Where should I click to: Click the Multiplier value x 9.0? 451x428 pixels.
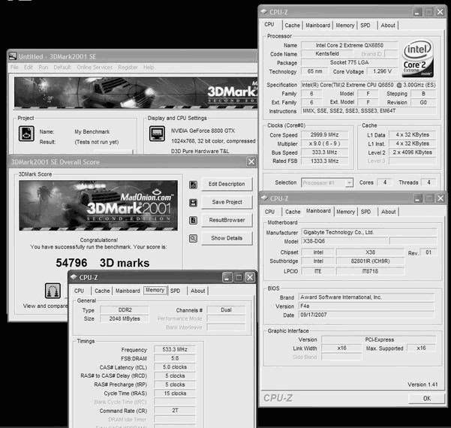(324, 143)
